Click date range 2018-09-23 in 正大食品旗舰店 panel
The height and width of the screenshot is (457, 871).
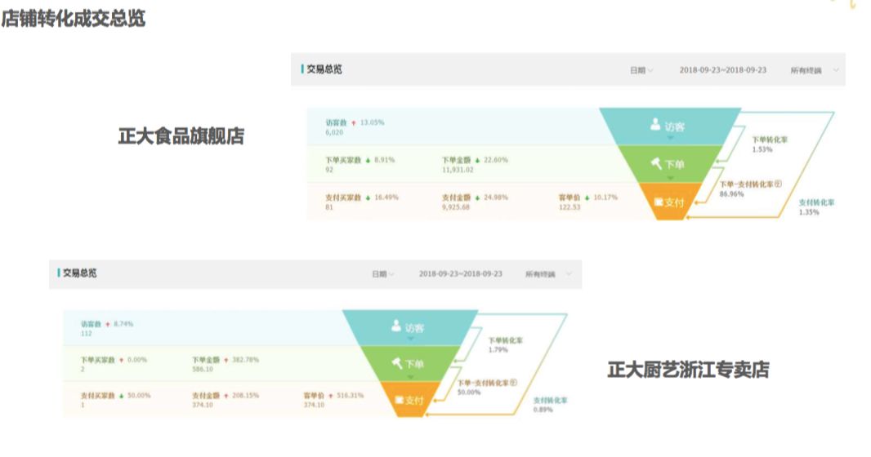(x=722, y=70)
